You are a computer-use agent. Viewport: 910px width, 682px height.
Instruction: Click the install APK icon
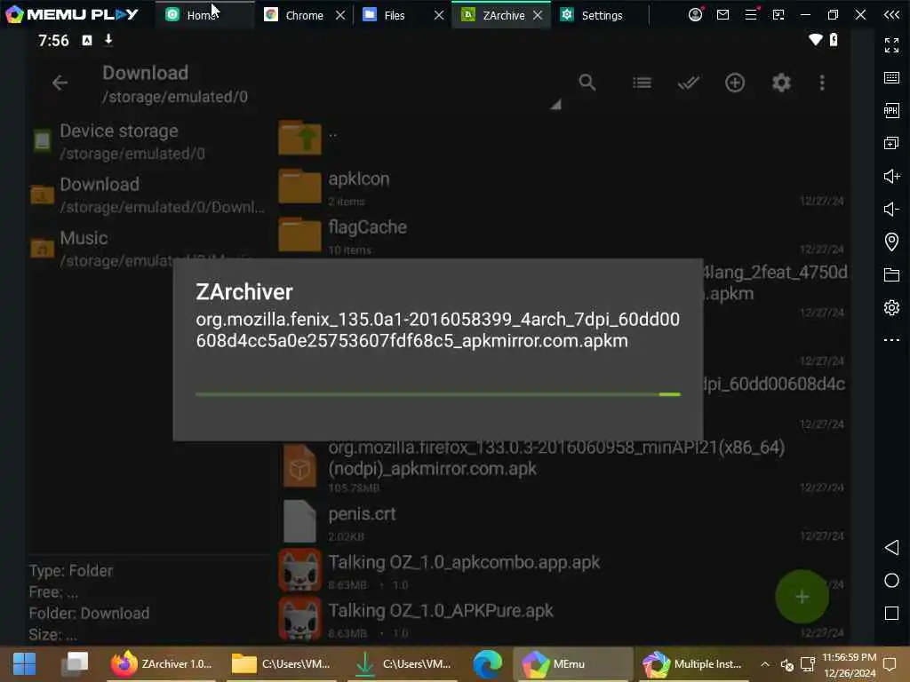click(891, 110)
